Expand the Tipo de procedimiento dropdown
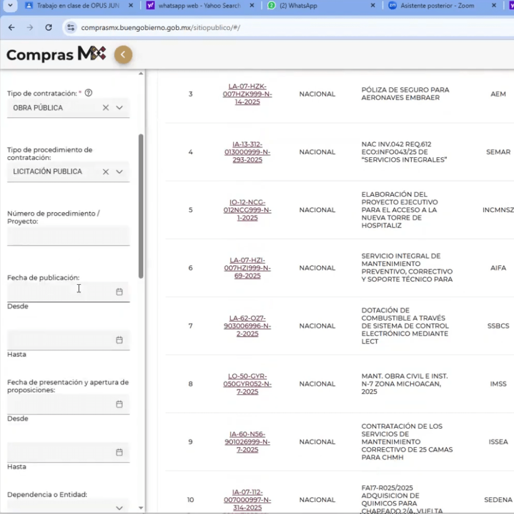 point(119,172)
